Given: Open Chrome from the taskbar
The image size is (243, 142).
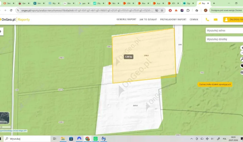Looking at the screenshot, I should [x=87, y=139].
